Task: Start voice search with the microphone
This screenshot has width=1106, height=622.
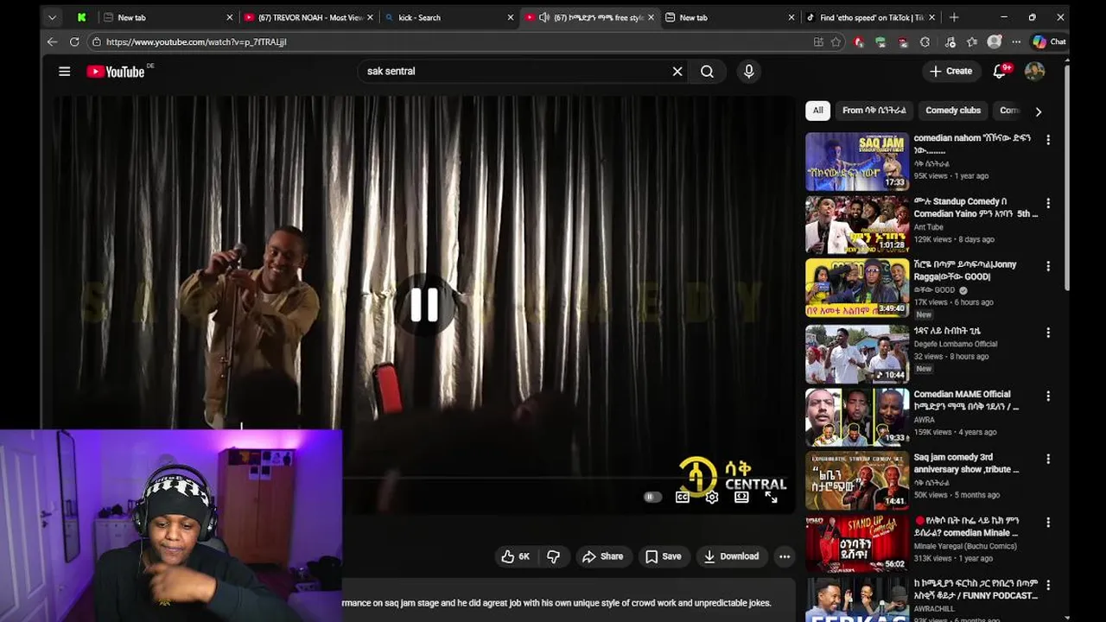Action: pyautogui.click(x=749, y=72)
